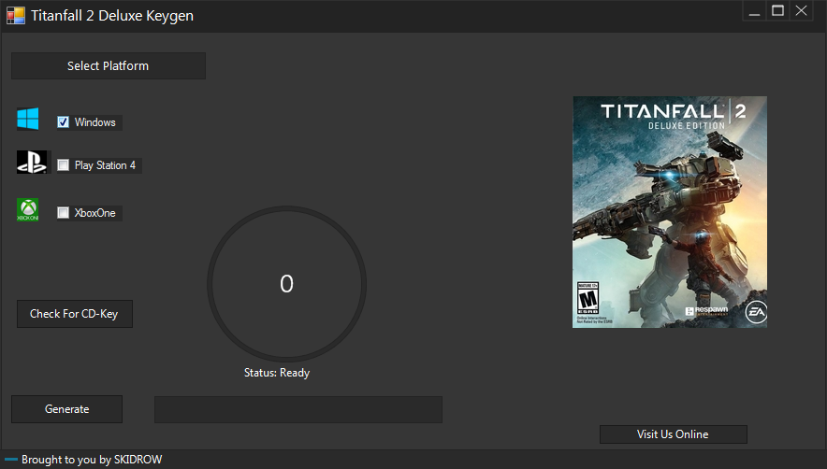Screen dimensions: 827x469
Task: Click the Select Platform button
Action: coord(109,66)
